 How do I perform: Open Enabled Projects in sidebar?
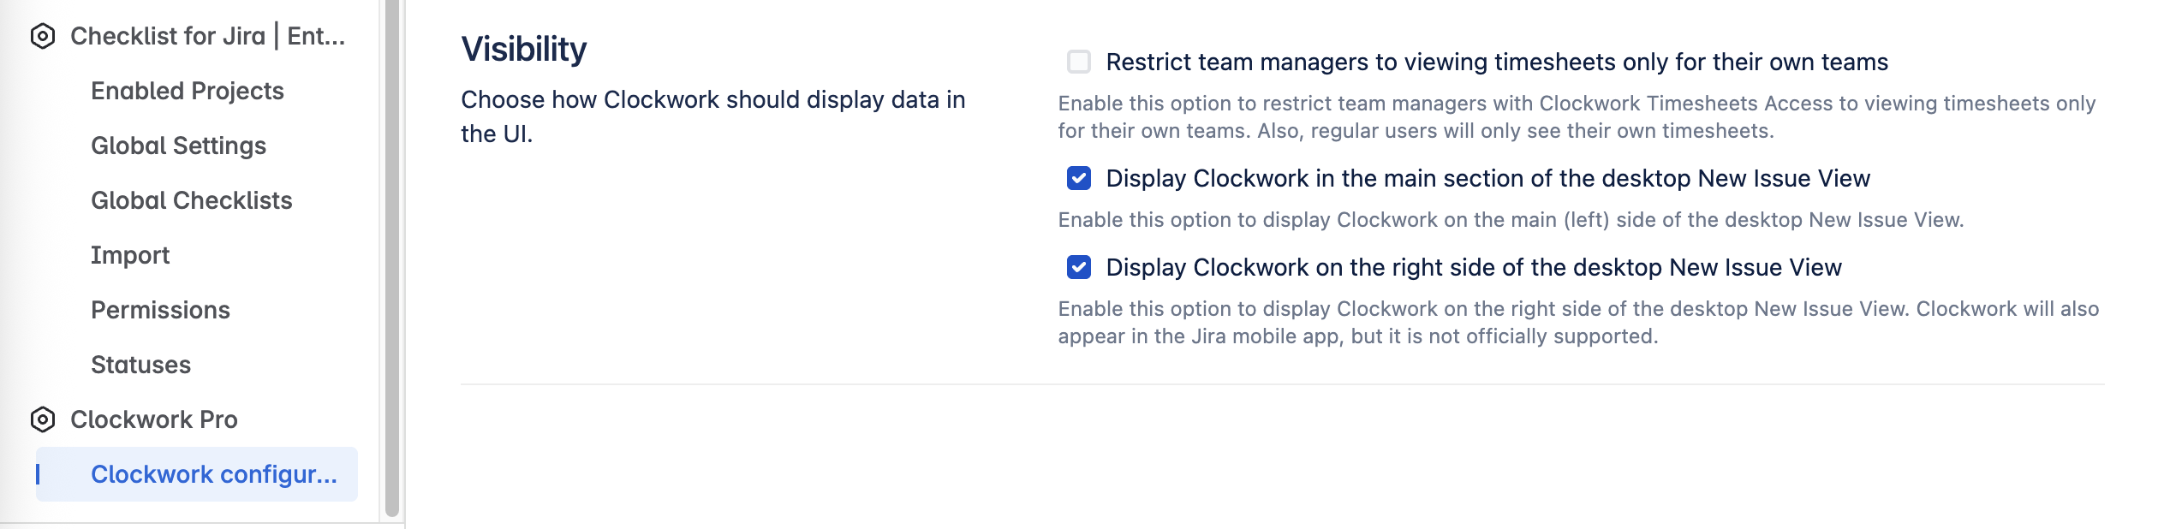pos(187,91)
